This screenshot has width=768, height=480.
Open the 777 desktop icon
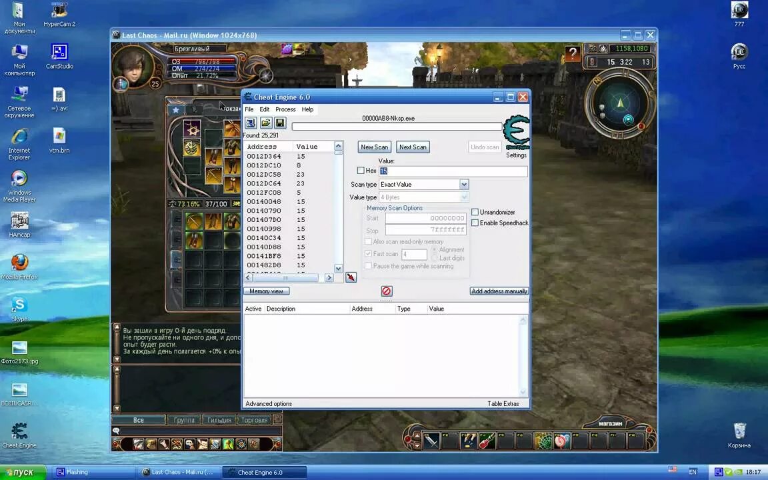pyautogui.click(x=739, y=14)
